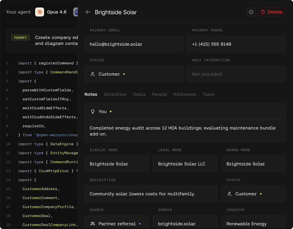The height and width of the screenshot is (229, 293).
Task: Click the Your agent label
Action: [18, 12]
